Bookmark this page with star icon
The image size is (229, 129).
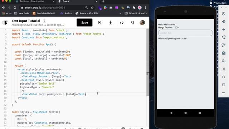[x=92, y=8]
